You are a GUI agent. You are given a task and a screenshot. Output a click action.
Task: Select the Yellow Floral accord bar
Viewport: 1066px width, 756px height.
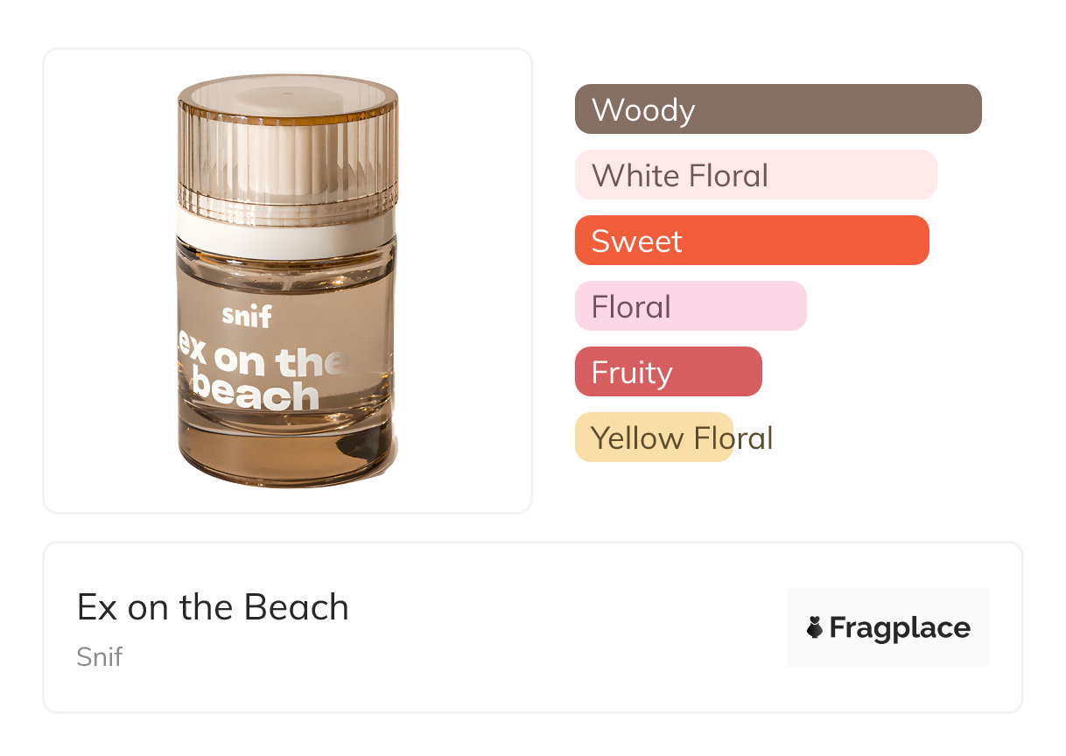click(x=653, y=437)
